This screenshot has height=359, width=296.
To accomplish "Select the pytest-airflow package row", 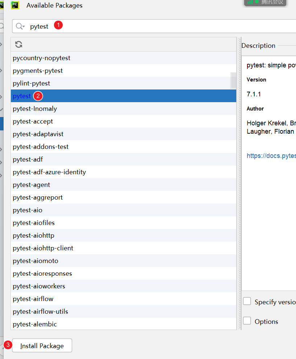I will click(x=124, y=299).
